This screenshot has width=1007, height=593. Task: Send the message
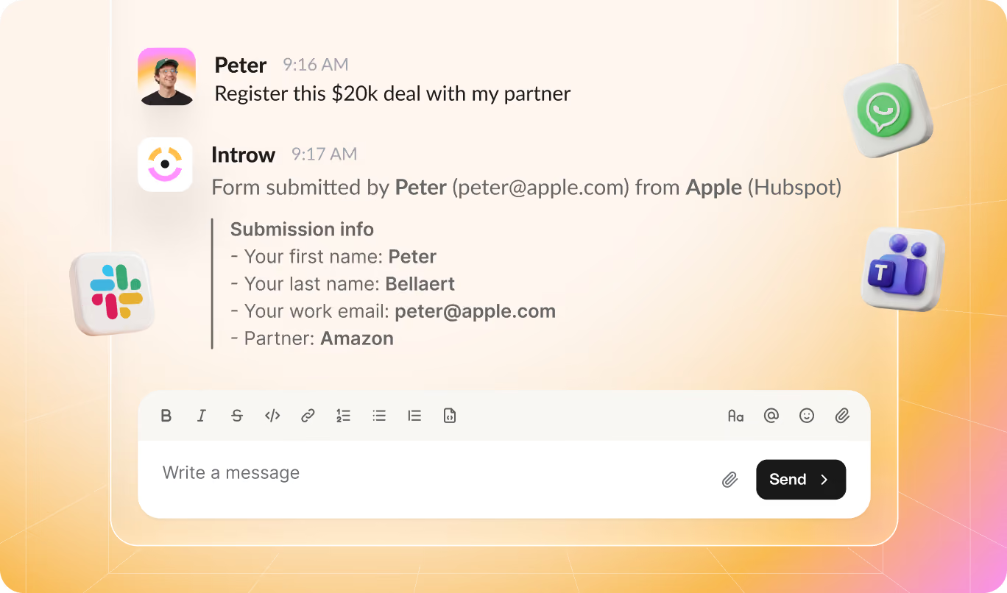pyautogui.click(x=801, y=480)
